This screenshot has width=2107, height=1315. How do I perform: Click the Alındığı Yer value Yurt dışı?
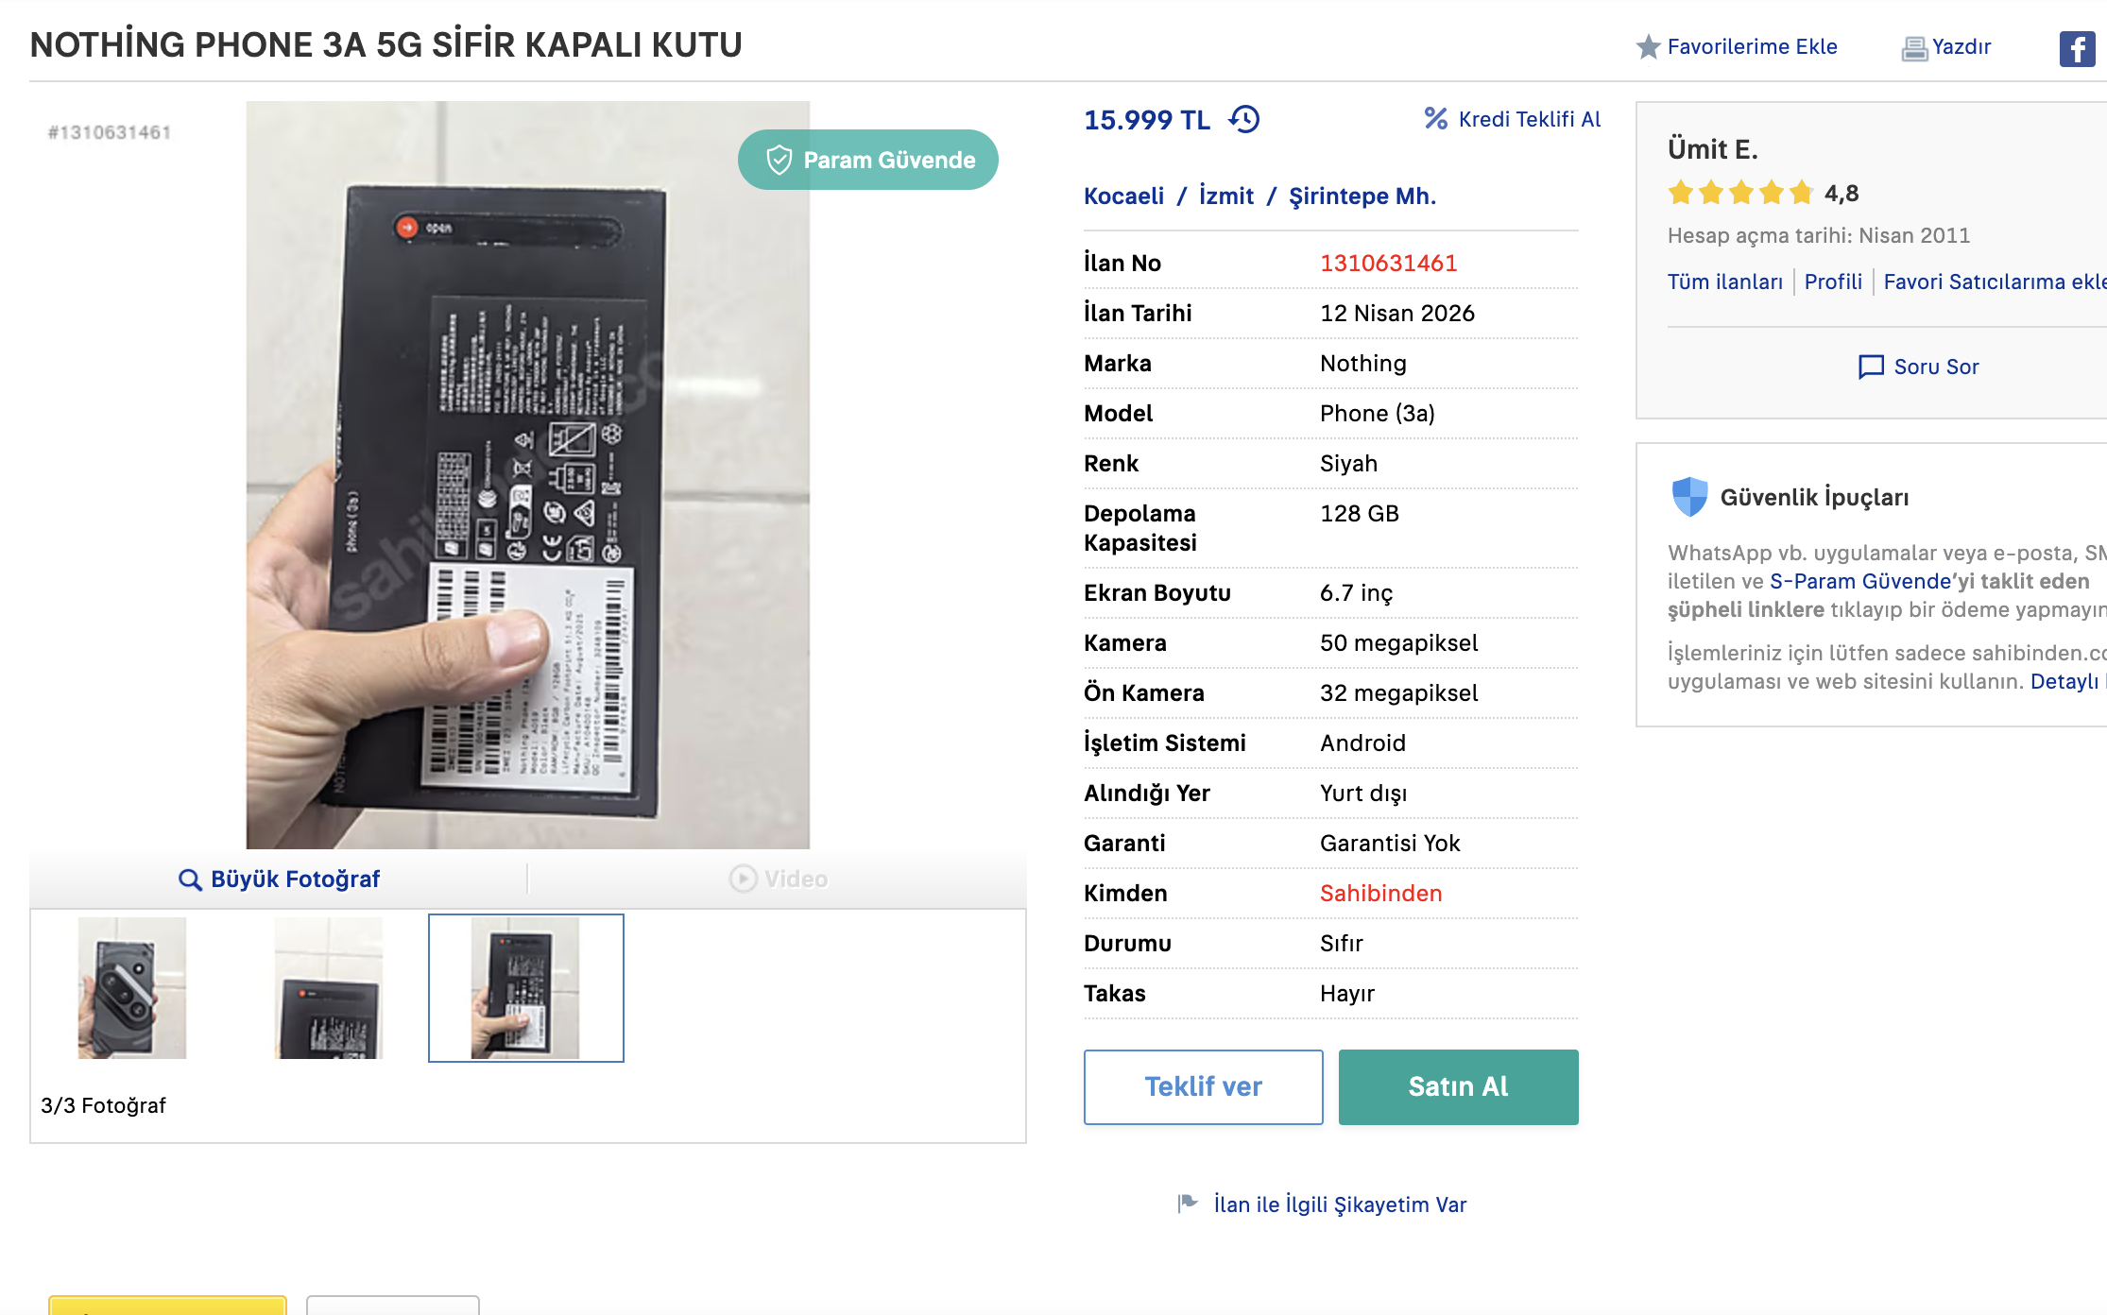[x=1363, y=793]
